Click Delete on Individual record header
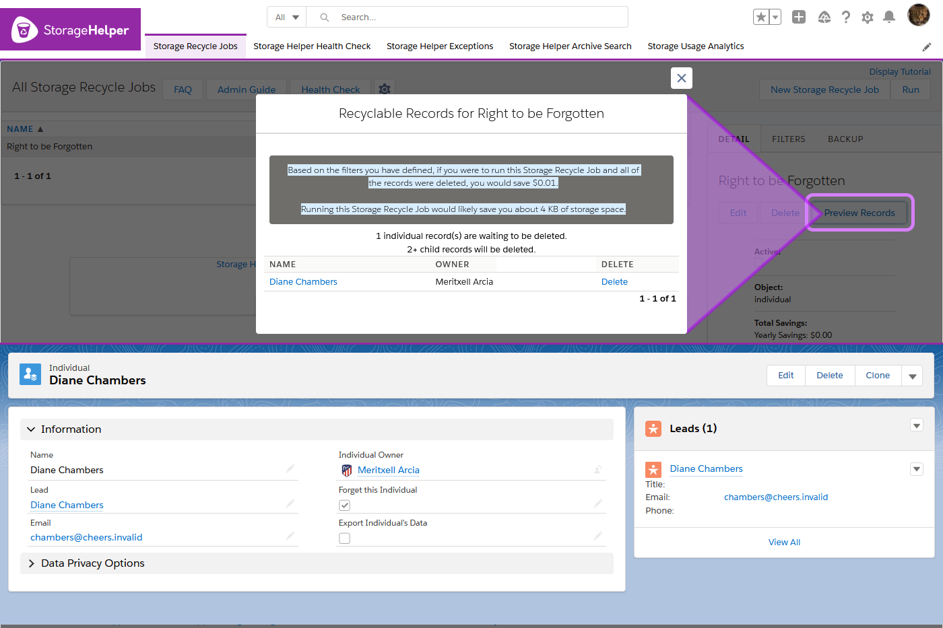The image size is (943, 628). (x=830, y=376)
